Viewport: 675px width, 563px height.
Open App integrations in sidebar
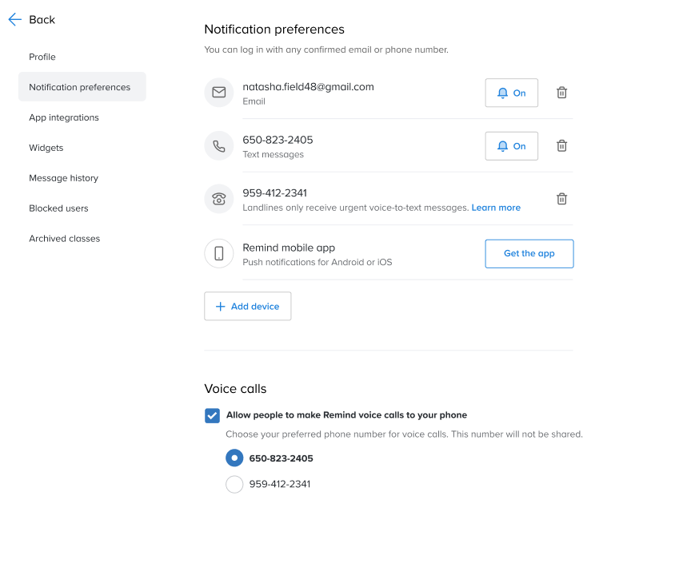(64, 117)
